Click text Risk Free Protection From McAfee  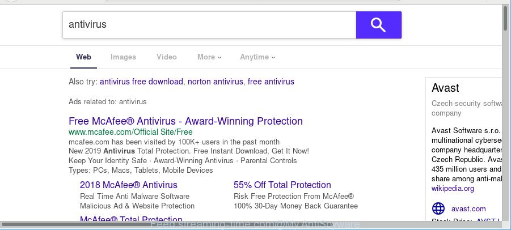294,196
